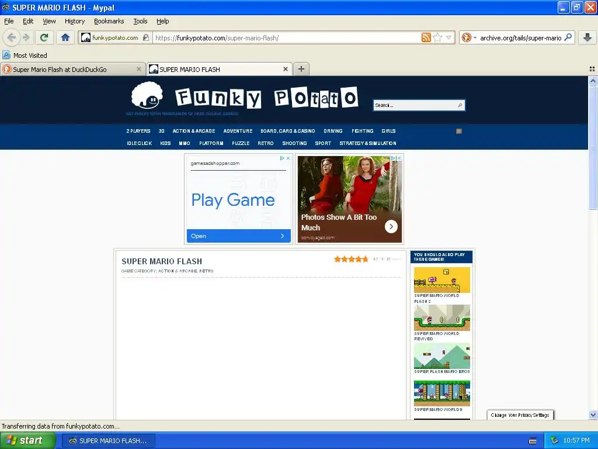598x449 pixels.
Task: Click the vertical scrollbar thumb
Action: (593, 147)
